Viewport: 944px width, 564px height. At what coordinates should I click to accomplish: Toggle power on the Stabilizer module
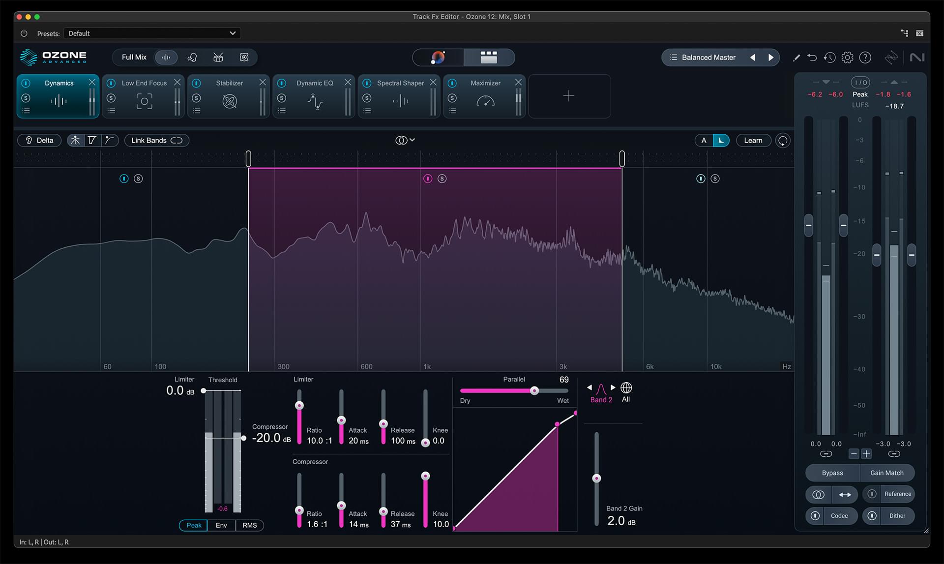(x=197, y=83)
